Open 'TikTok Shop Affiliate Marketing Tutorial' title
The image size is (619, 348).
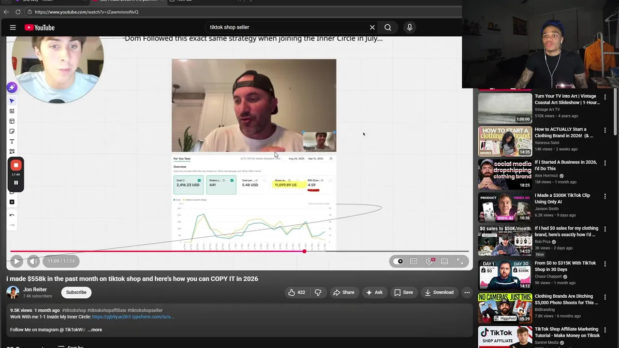tap(567, 332)
